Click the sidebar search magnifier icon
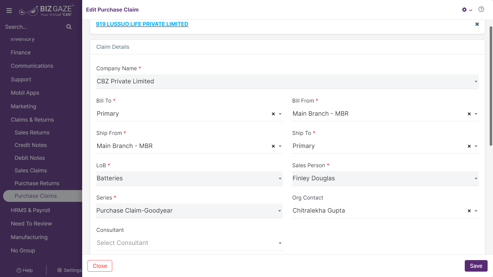 [69, 27]
